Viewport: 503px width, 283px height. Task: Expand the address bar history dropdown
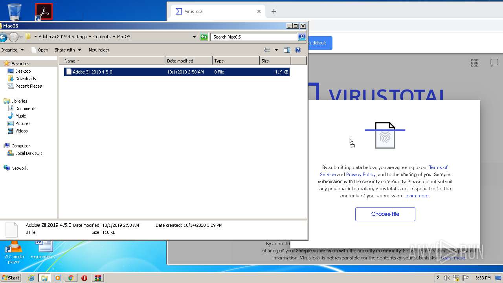194,37
